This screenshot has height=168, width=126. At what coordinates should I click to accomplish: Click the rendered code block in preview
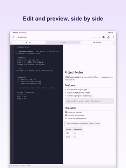tap(89, 101)
